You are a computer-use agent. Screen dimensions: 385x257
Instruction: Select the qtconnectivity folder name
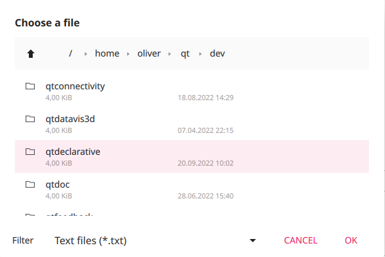pyautogui.click(x=75, y=86)
